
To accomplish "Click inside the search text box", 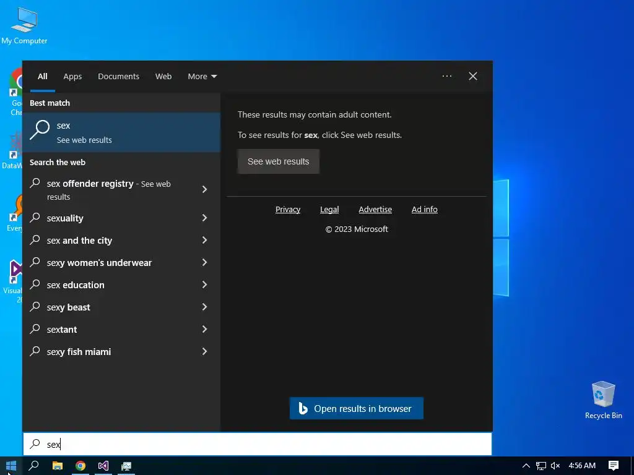I will (x=258, y=444).
